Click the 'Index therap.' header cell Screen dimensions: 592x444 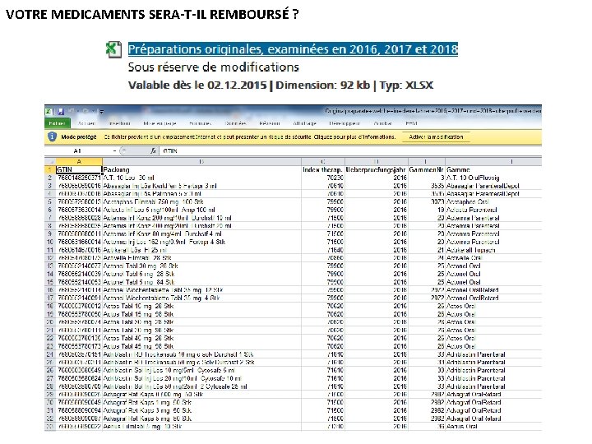[323, 169]
